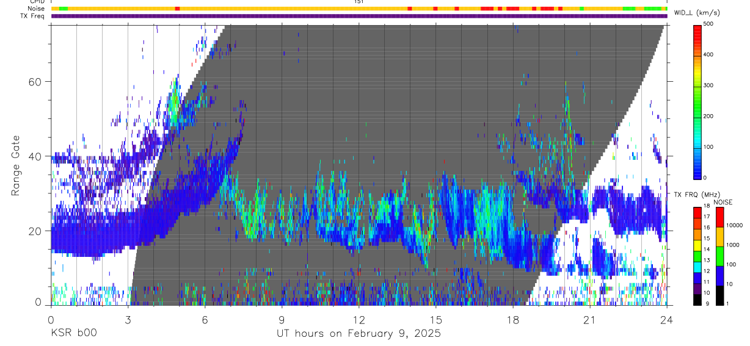Click the UT hours on February 9, 2025 title

(358, 333)
